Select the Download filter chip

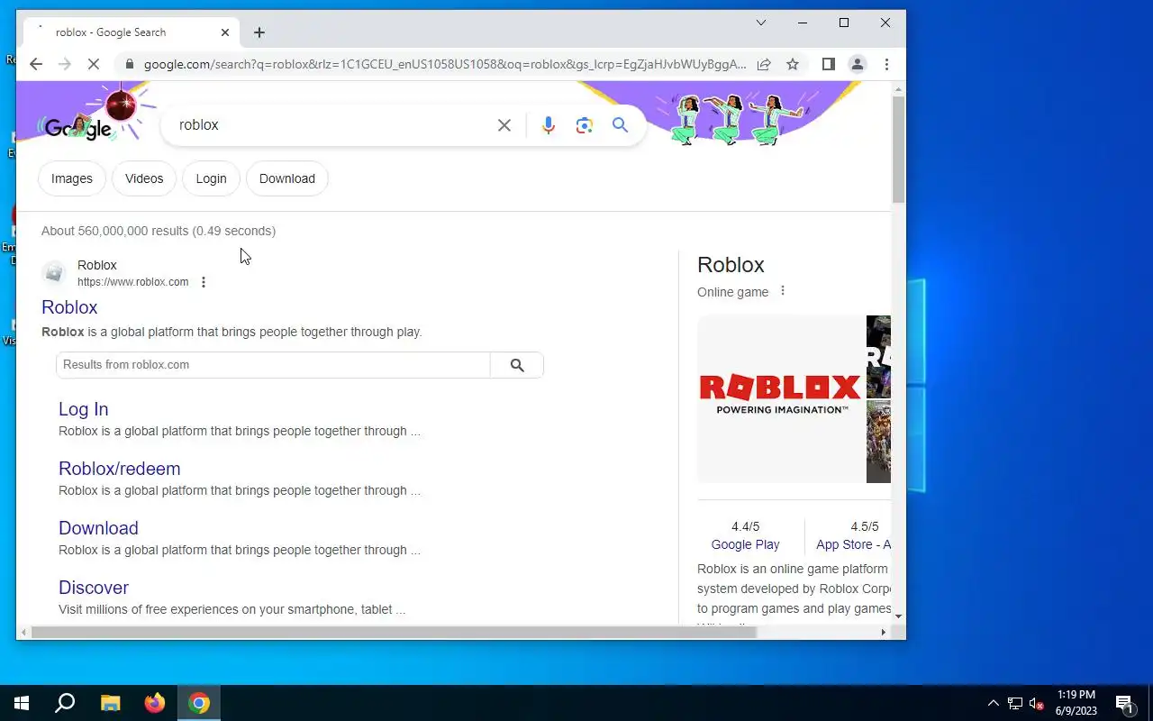click(287, 178)
